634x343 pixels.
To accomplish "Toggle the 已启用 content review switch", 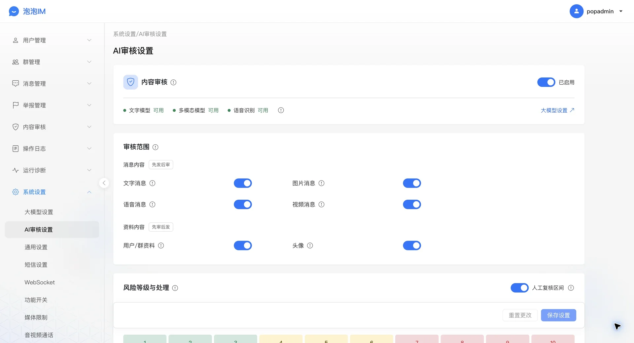I will point(546,82).
